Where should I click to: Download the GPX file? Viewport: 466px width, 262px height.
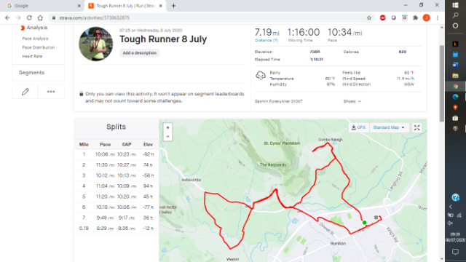coord(358,127)
